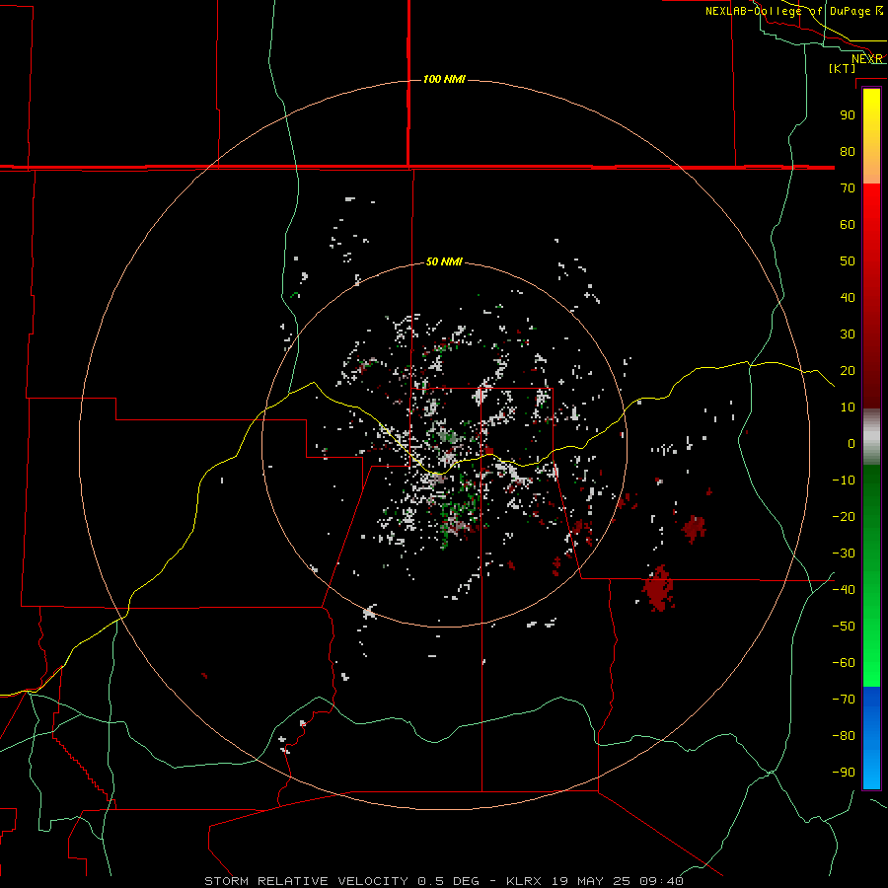Screen dimensions: 888x888
Task: Click the 80 value on the color scale
Action: [848, 152]
